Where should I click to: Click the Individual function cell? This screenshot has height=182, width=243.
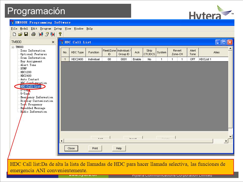94,59
